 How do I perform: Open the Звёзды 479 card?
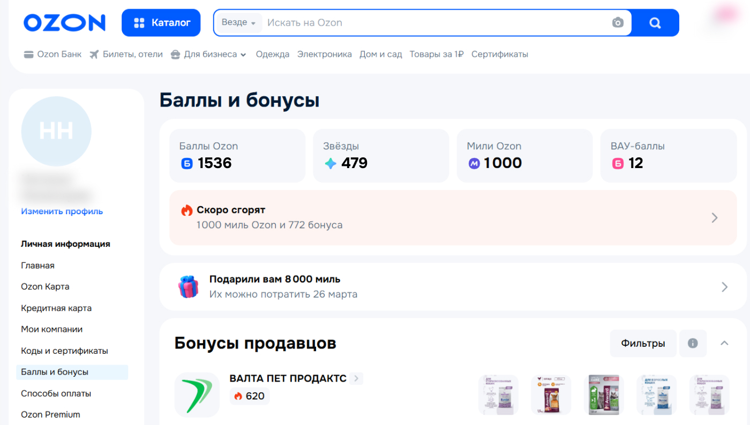[381, 155]
